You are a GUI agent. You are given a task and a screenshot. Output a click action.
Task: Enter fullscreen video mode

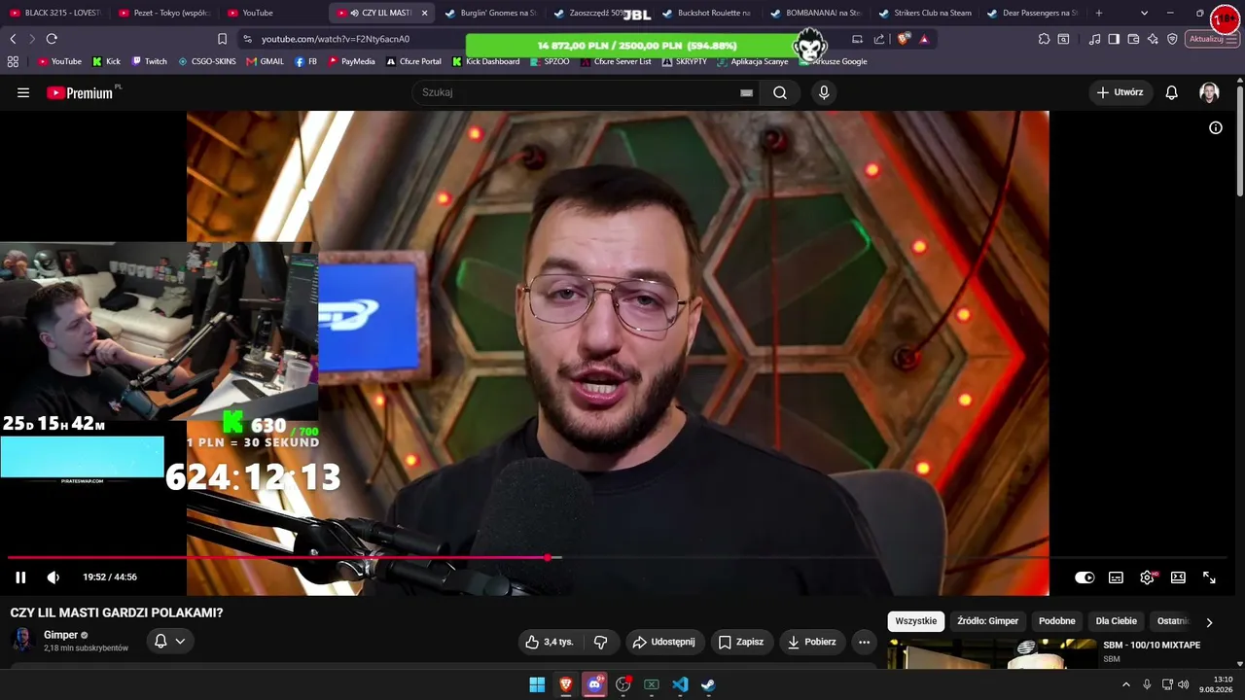[x=1209, y=577]
